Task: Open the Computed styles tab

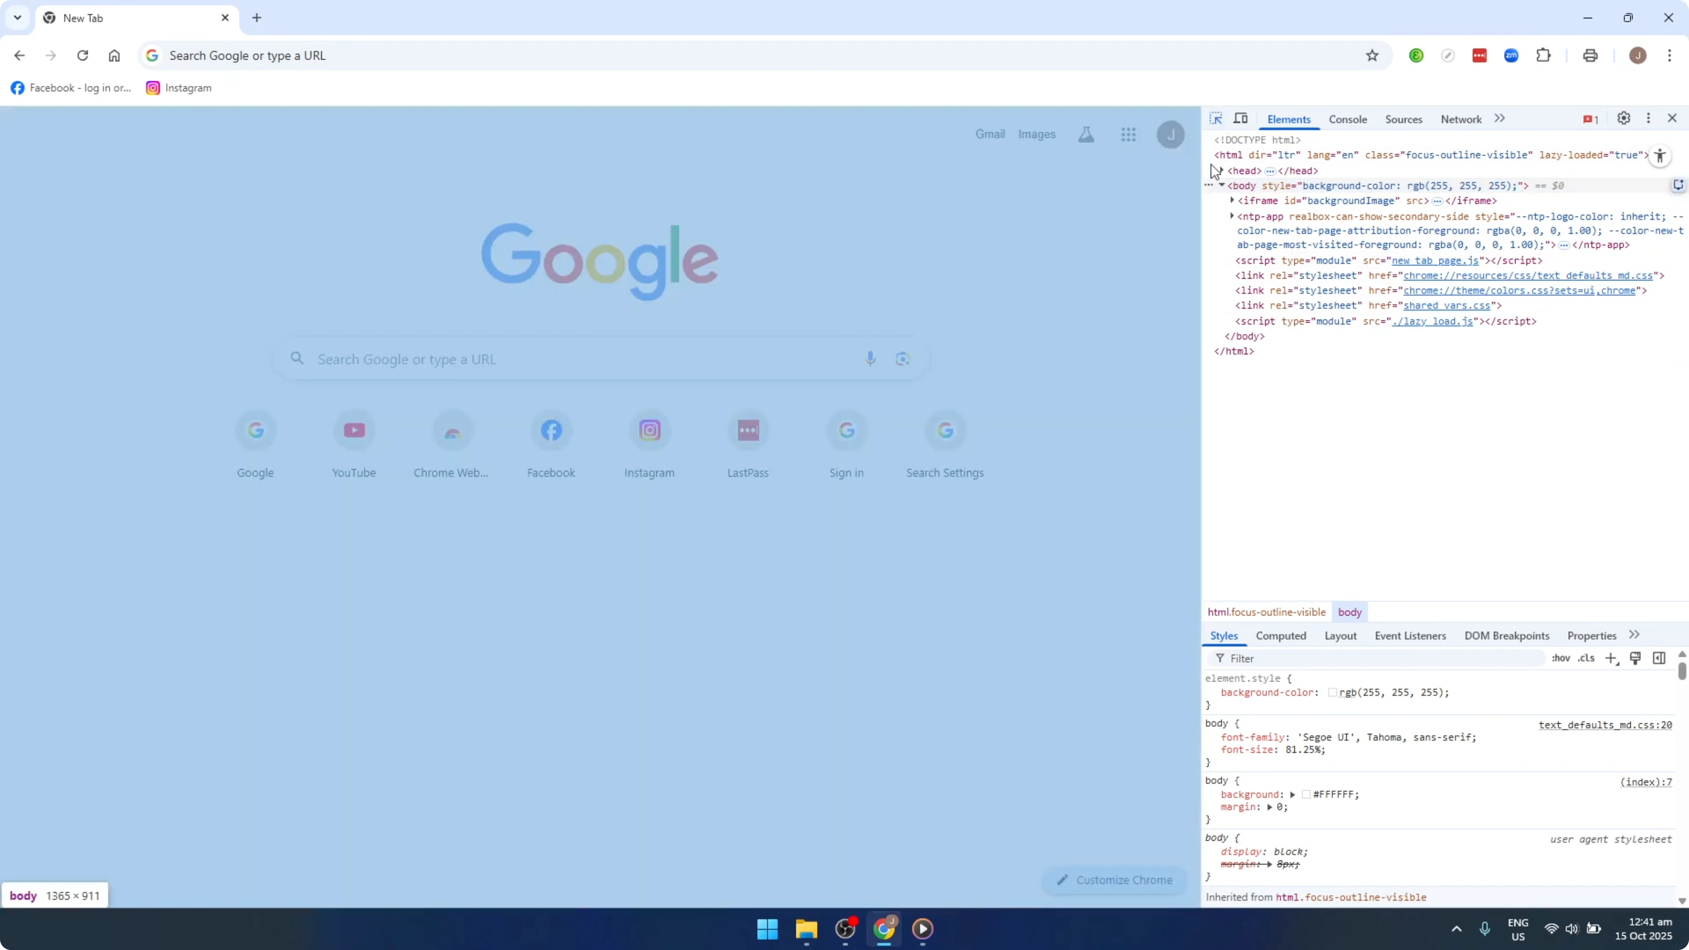Action: click(1281, 635)
